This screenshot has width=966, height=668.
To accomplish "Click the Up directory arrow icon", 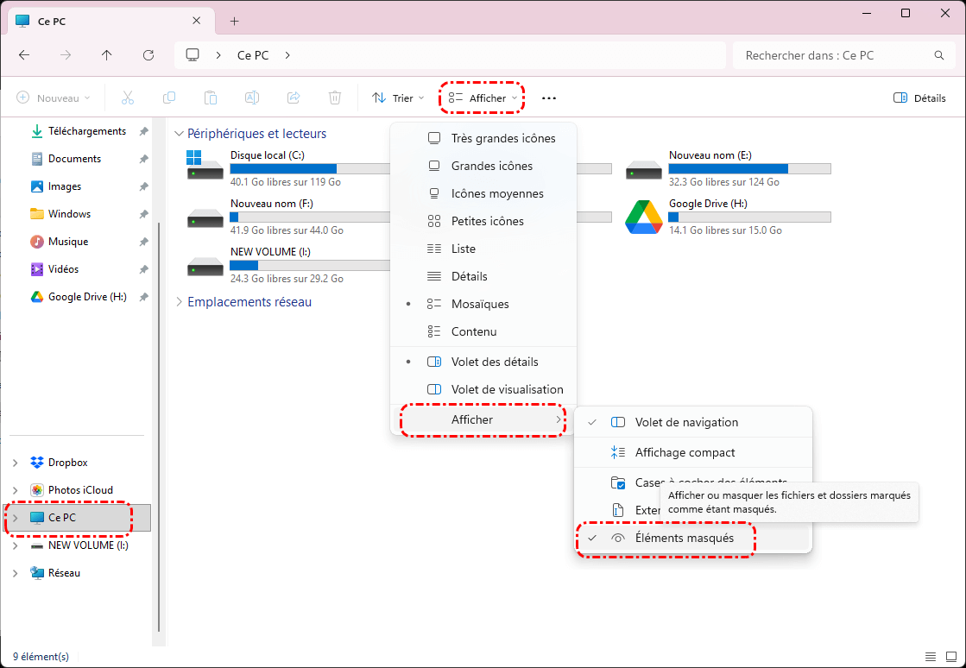I will coord(107,55).
